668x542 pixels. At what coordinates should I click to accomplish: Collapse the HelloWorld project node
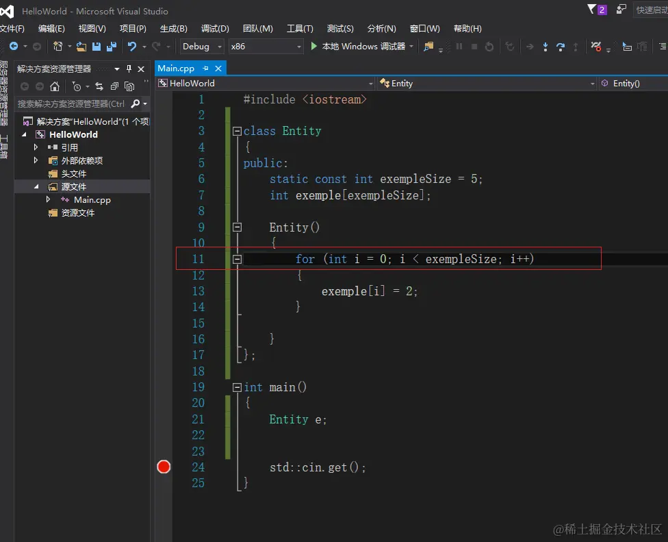tap(24, 134)
